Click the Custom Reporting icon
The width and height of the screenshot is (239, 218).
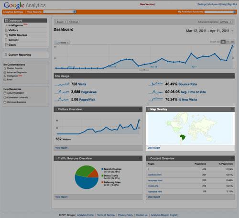6,54
